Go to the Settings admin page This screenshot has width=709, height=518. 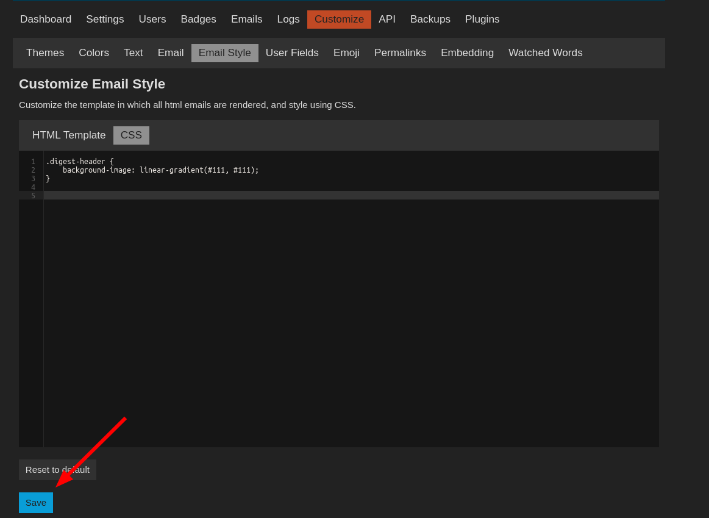pos(105,20)
